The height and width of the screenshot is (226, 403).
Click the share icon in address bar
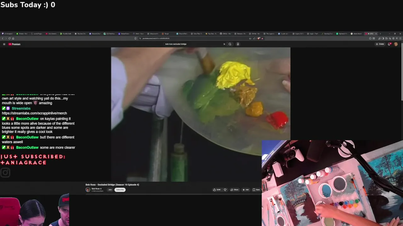tap(254, 38)
